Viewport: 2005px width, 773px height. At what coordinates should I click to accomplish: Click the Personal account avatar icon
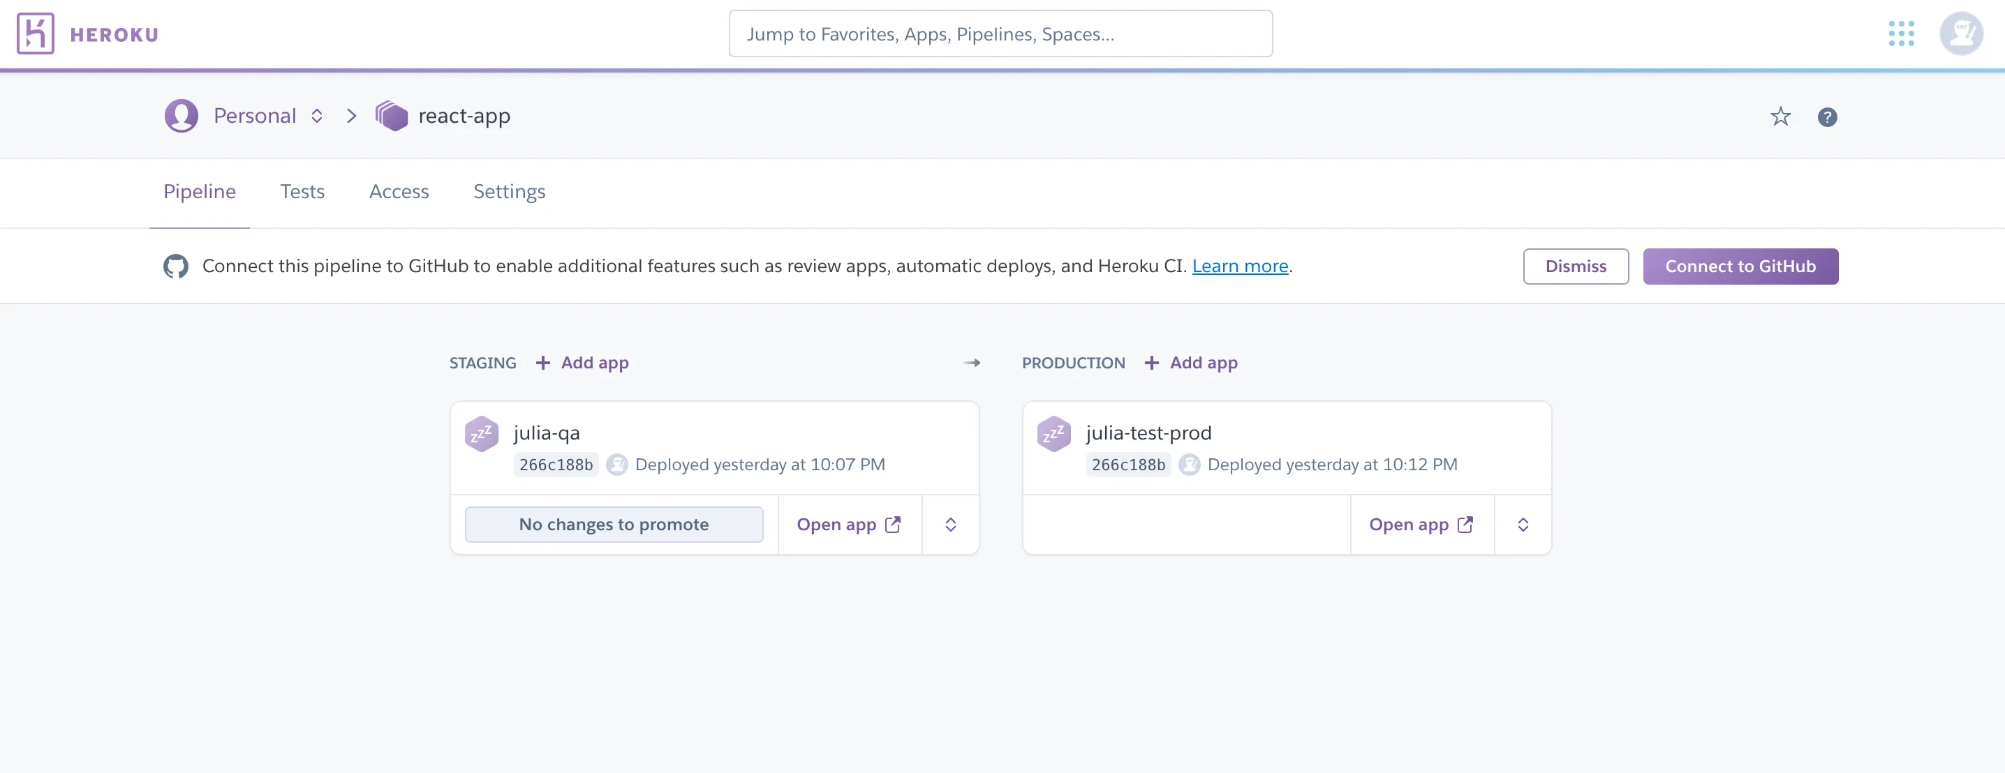182,116
